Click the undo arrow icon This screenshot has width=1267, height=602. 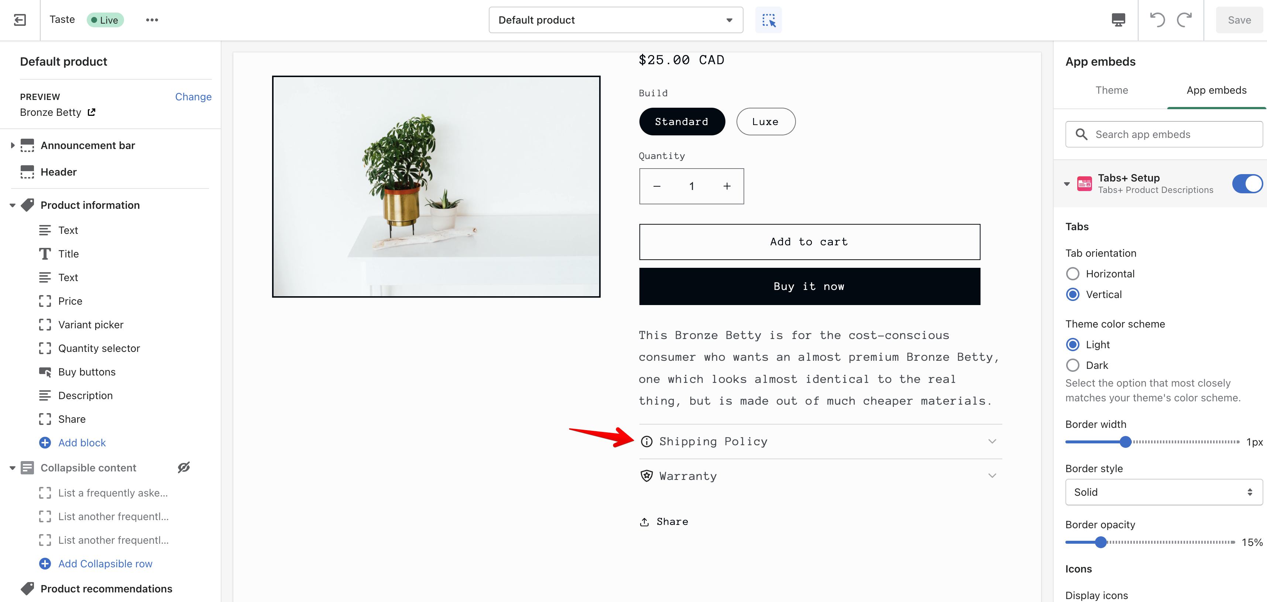click(1157, 20)
